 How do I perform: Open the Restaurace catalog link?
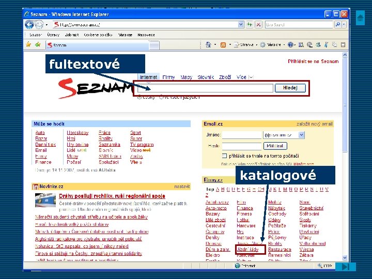280,250
